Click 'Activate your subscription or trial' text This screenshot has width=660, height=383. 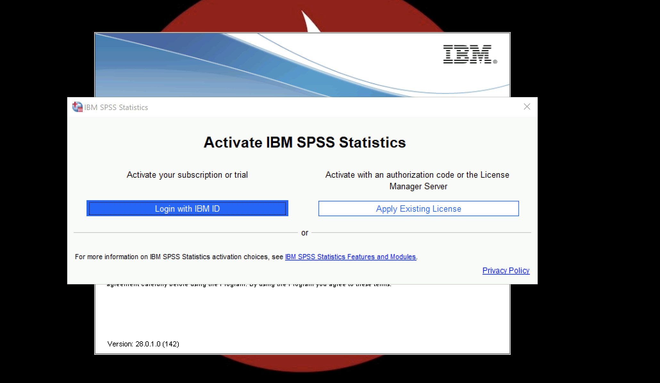[187, 175]
